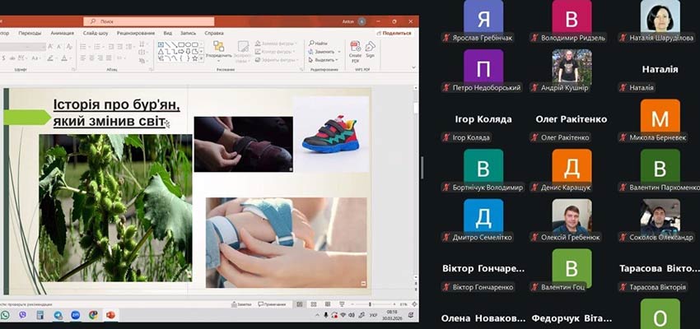Click the PowerPoint search (Поиск) box
Viewport: 700px width, 329px height.
[x=148, y=21]
